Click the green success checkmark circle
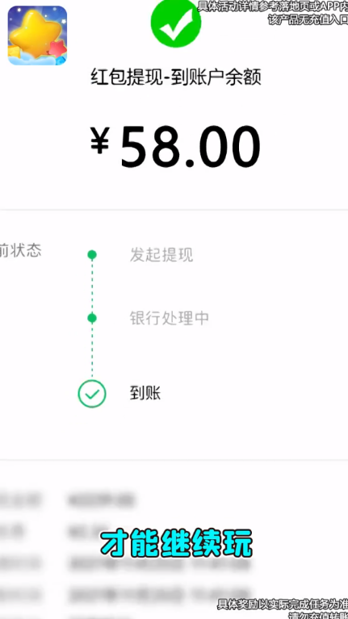Screen dimensions: 348x619 click(176, 23)
